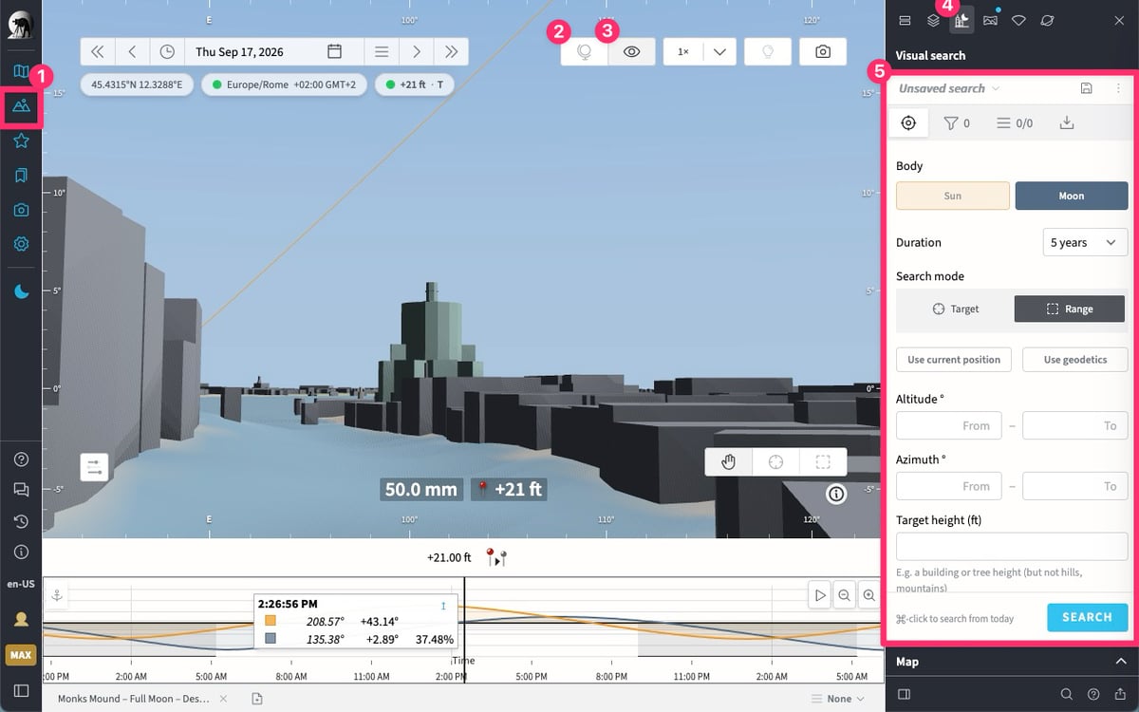Toggle the eye visibility button
The width and height of the screenshot is (1139, 712).
(x=631, y=52)
